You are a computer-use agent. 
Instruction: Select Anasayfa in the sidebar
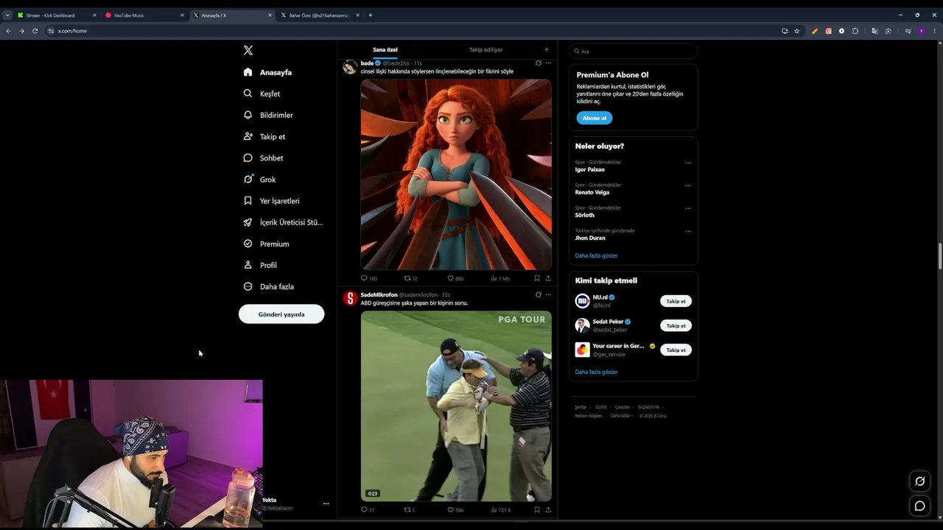(267, 72)
